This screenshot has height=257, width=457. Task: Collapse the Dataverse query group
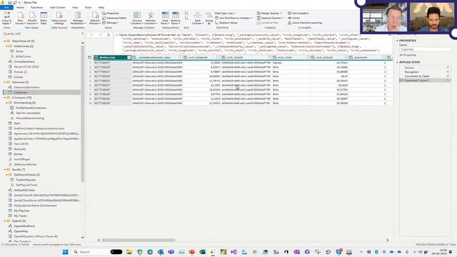point(5,82)
